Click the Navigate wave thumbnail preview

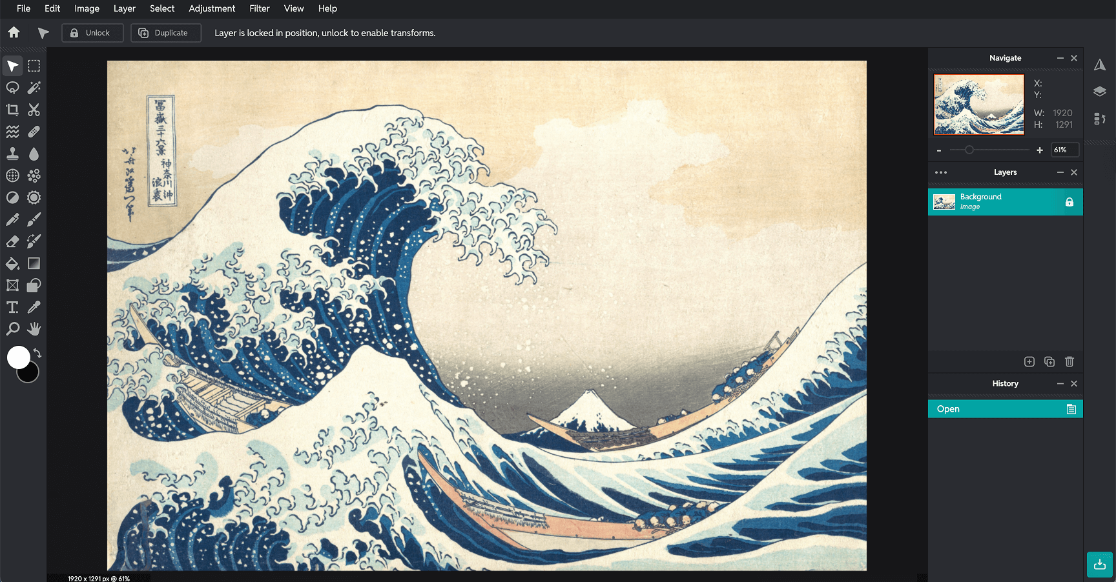tap(979, 104)
